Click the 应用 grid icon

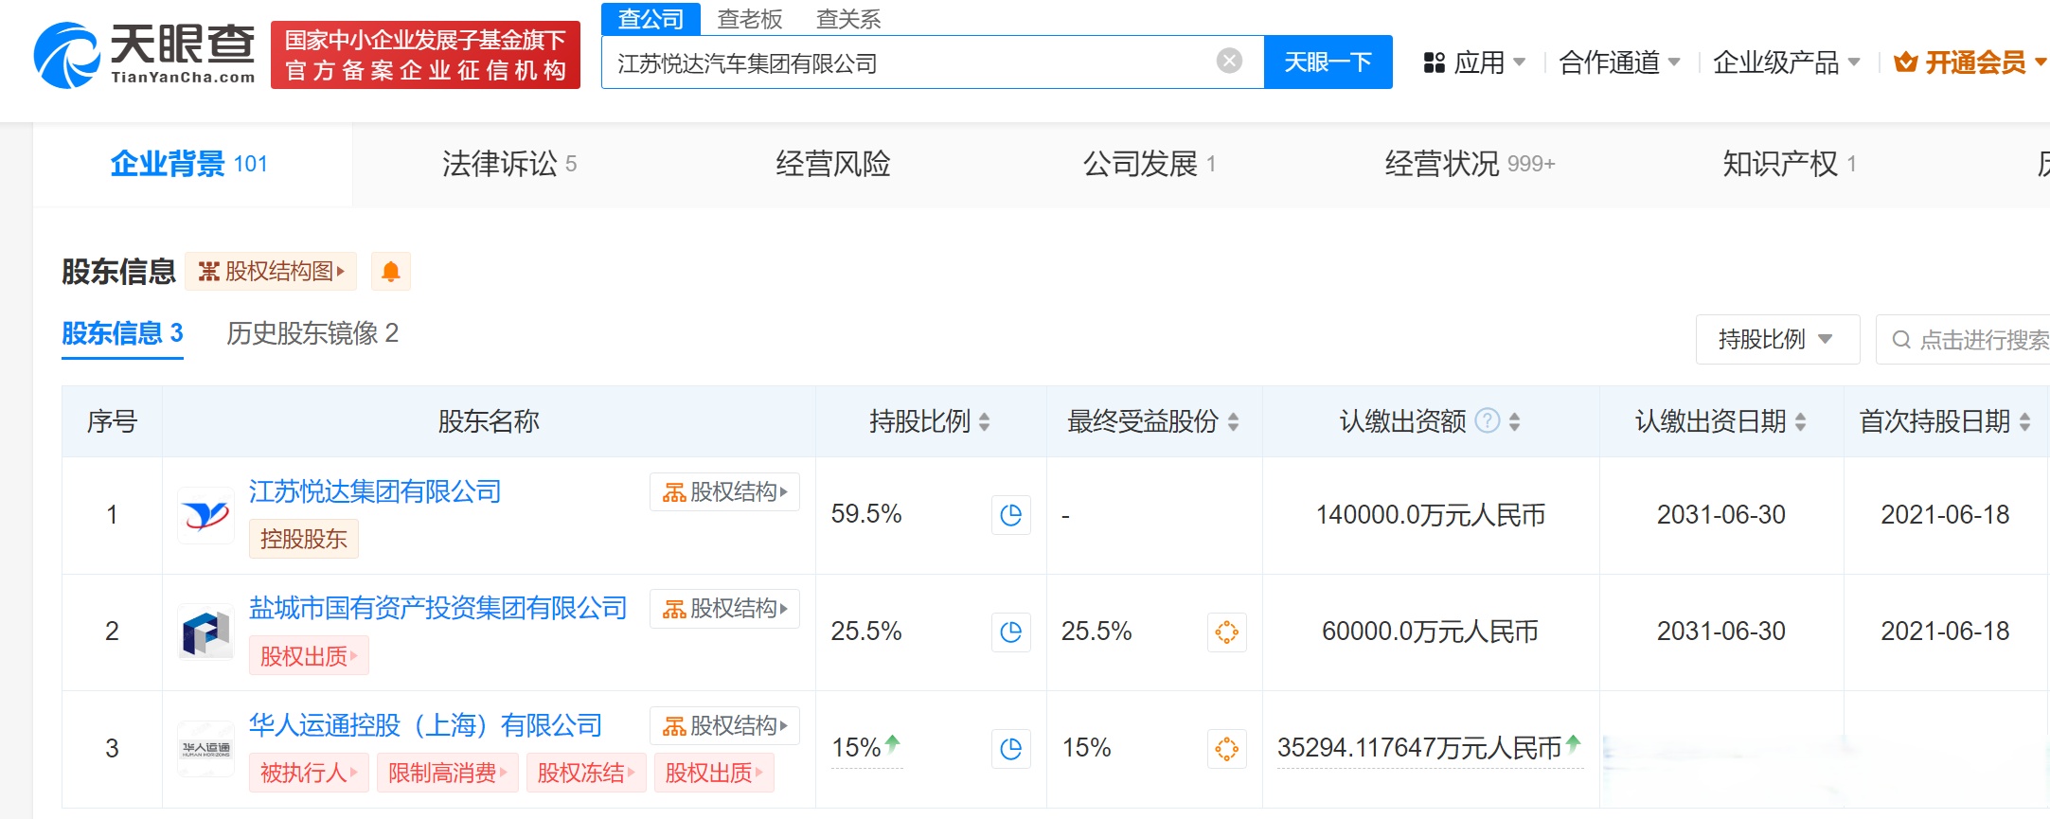[1434, 62]
